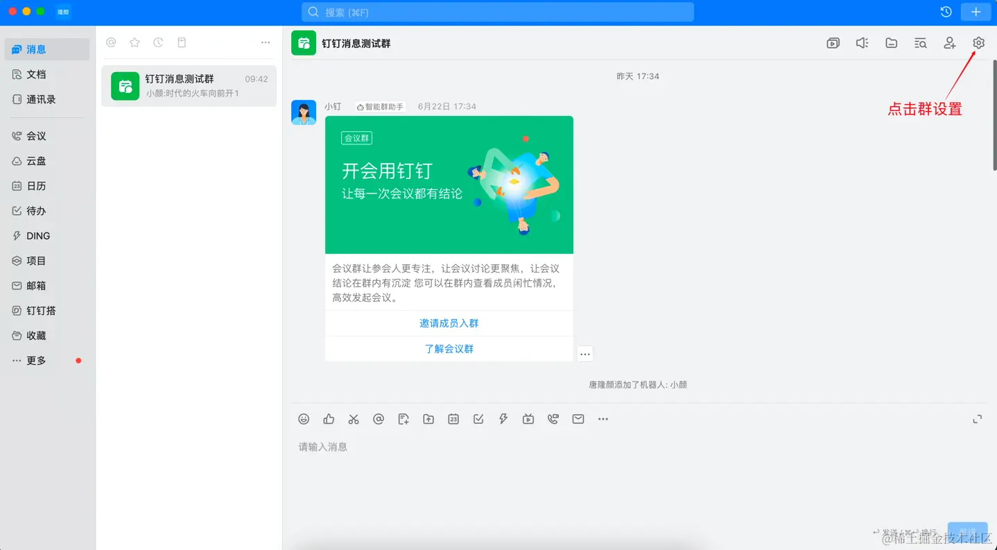The height and width of the screenshot is (550, 997).
Task: Click the mail icon in message toolbar
Action: point(578,419)
